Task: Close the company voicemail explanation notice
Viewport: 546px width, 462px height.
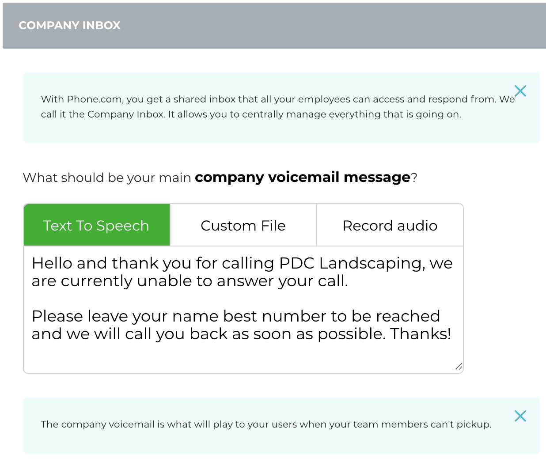Action: pyautogui.click(x=520, y=416)
